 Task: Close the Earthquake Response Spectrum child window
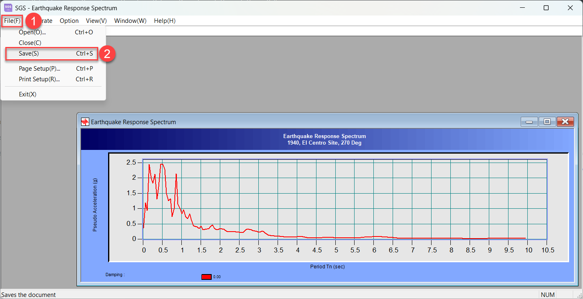[565, 122]
